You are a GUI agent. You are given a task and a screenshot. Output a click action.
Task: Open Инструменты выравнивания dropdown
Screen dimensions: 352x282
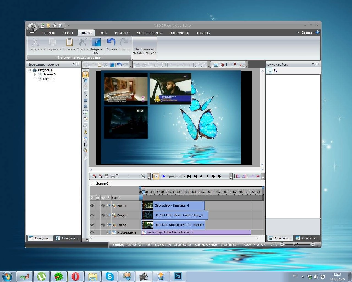click(144, 48)
